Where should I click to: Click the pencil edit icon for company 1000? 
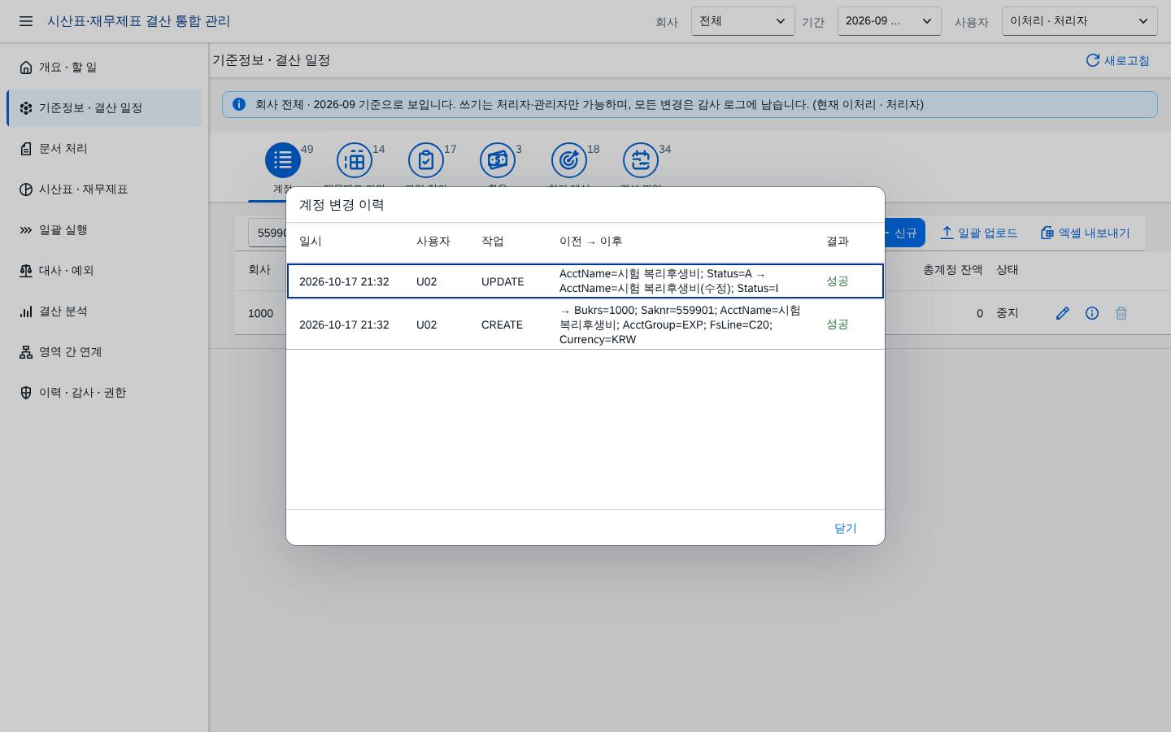click(1063, 313)
